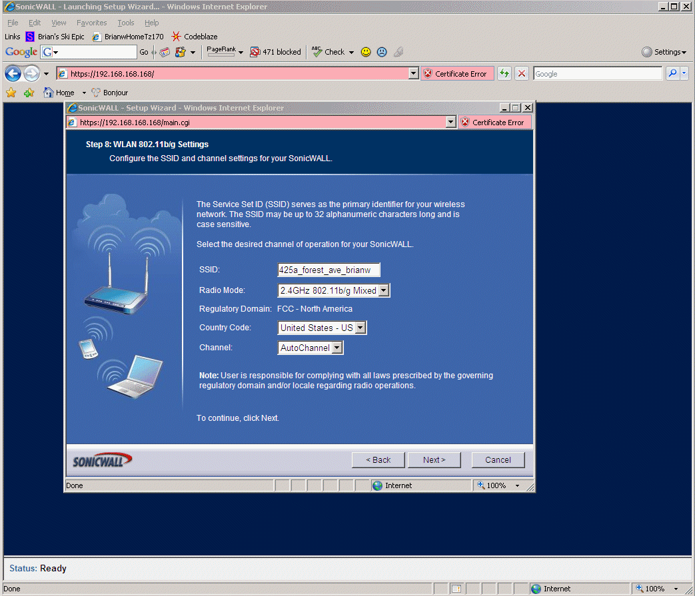Click the Stop loading red X icon
Viewport: 695px width, 596px height.
pyautogui.click(x=522, y=73)
